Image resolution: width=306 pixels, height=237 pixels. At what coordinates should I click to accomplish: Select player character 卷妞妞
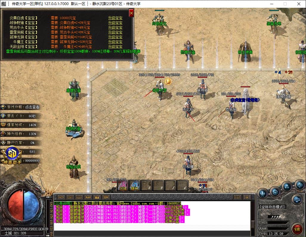tap(231, 109)
